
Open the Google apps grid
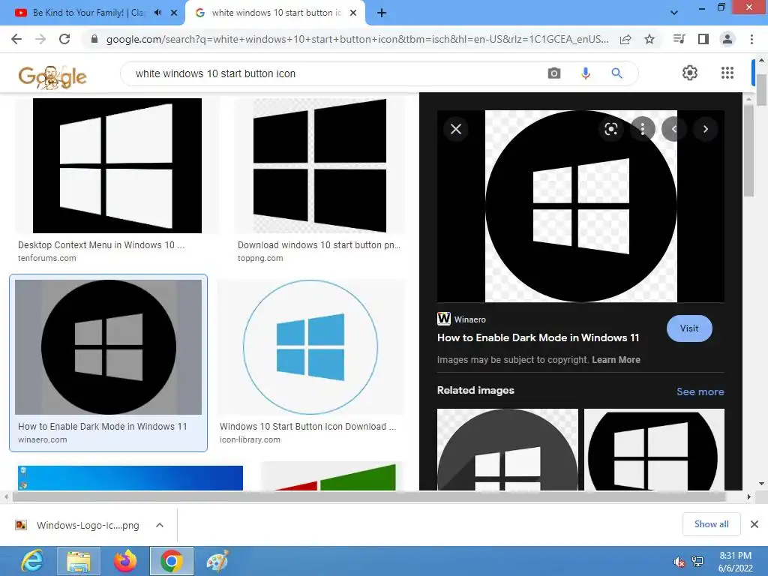pyautogui.click(x=727, y=73)
